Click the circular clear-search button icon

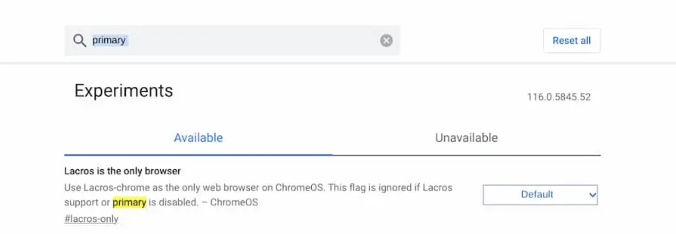pos(386,40)
